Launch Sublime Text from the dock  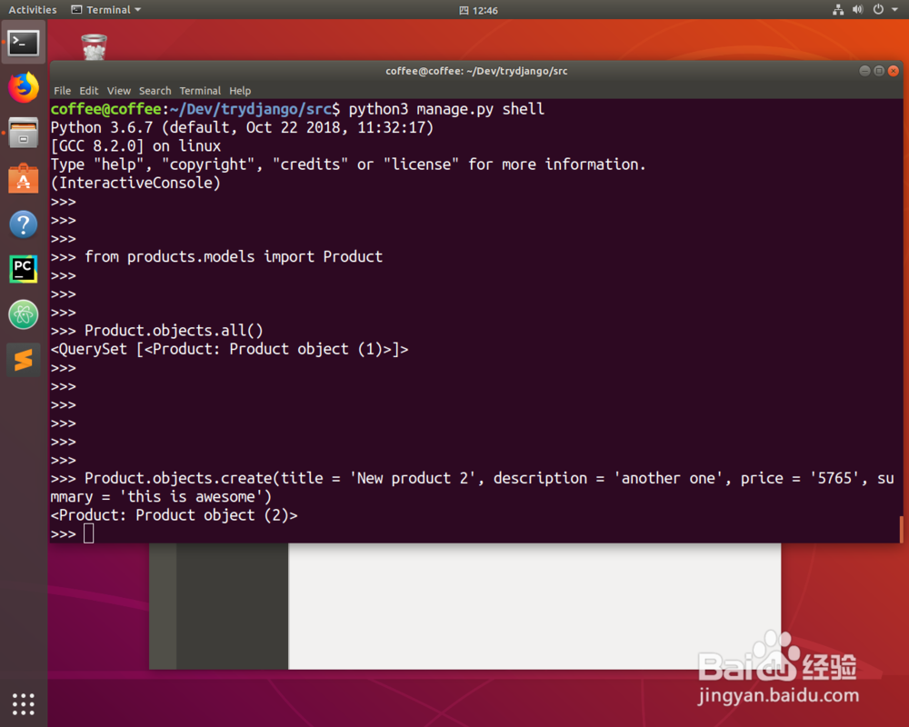[x=24, y=360]
